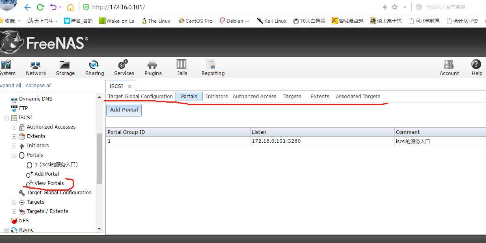Screen dimensions: 486x243
Task: Go to browser home page
Action: 71,7
